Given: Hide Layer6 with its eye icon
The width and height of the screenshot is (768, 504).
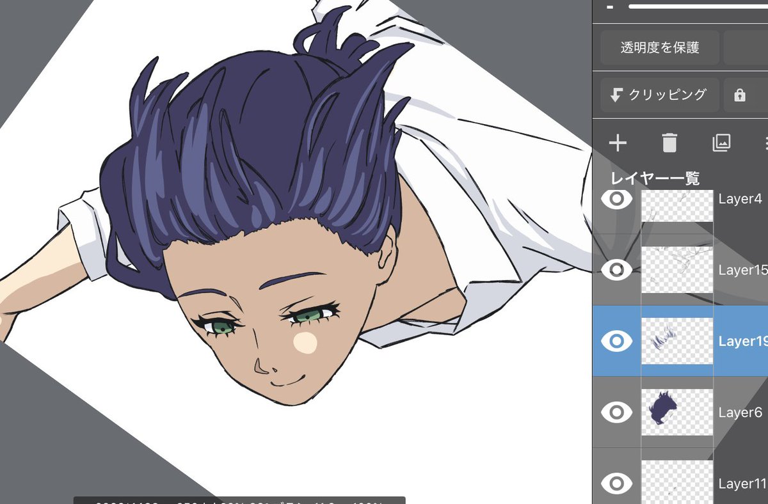Looking at the screenshot, I should 616,413.
